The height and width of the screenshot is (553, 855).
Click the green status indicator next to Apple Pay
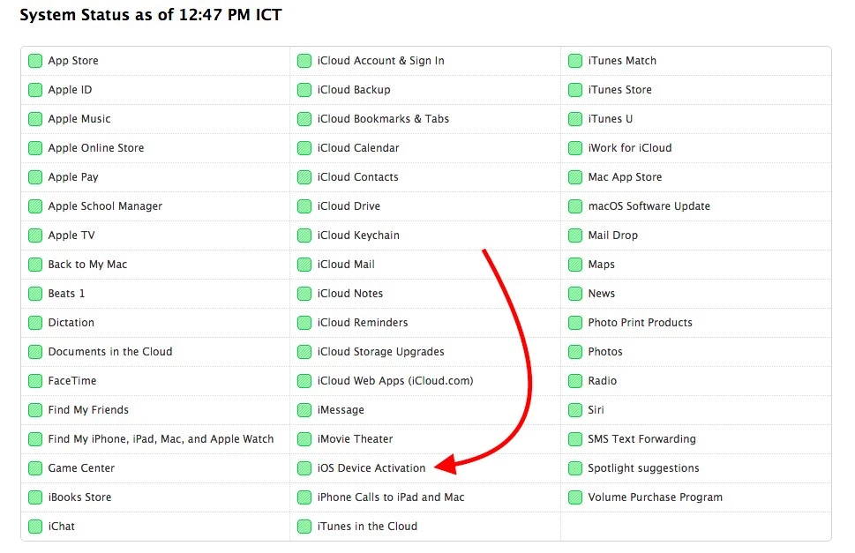click(35, 177)
